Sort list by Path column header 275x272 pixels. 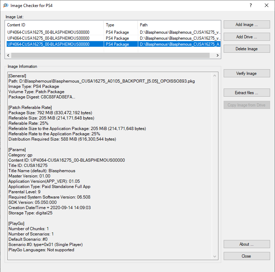(179, 25)
